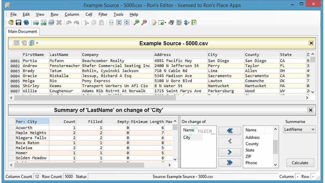Image resolution: width=325 pixels, height=183 pixels.
Task: Open the Filter menu
Action: click(x=103, y=14)
